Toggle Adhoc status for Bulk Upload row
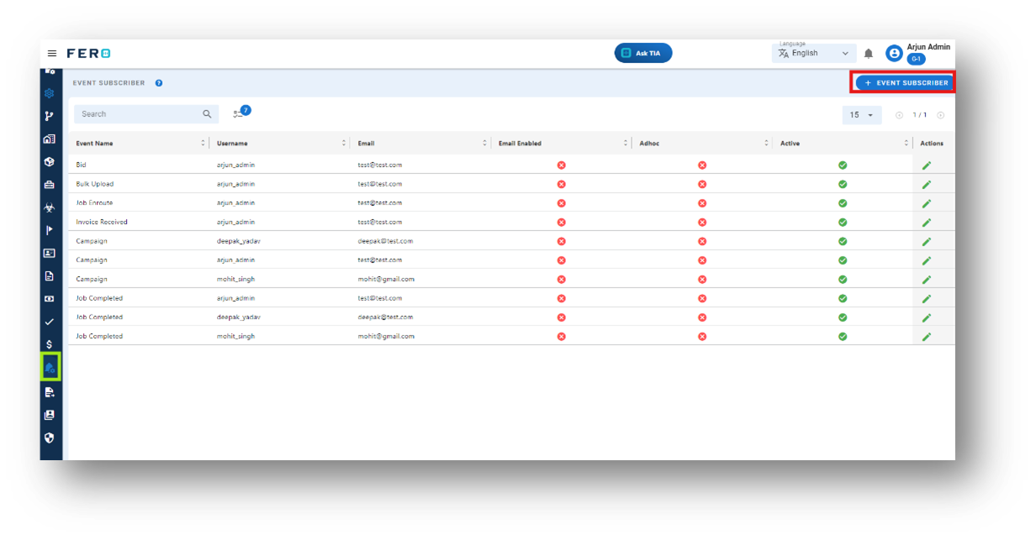 click(702, 184)
